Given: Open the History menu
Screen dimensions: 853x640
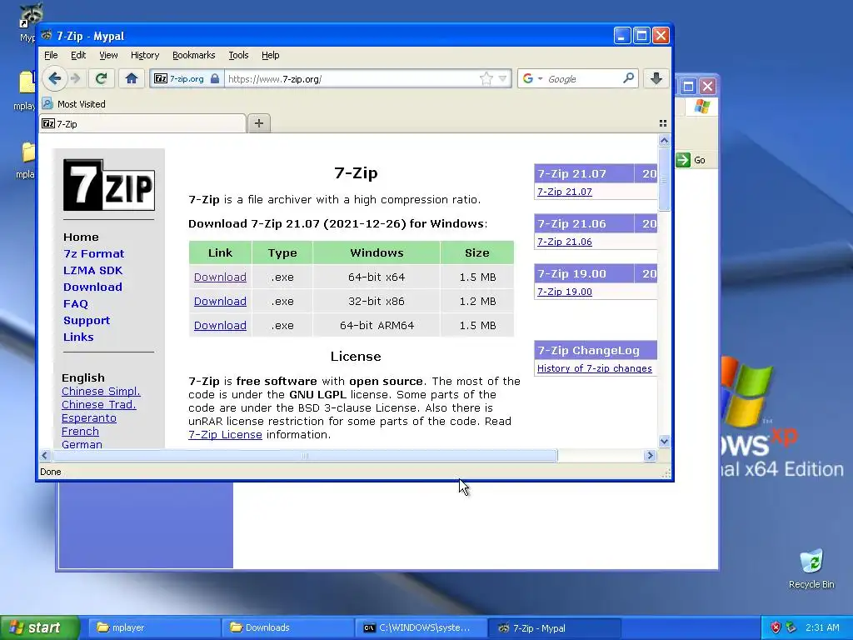Looking at the screenshot, I should coord(145,55).
